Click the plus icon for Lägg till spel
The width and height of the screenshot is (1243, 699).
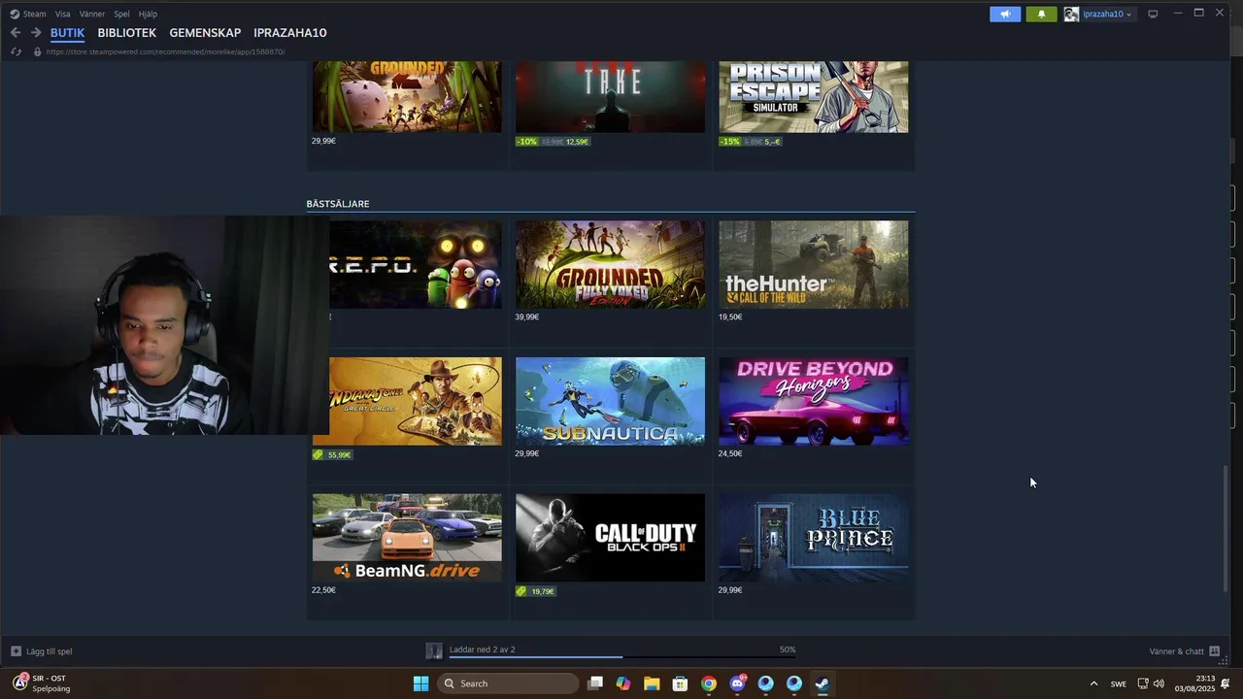point(16,651)
